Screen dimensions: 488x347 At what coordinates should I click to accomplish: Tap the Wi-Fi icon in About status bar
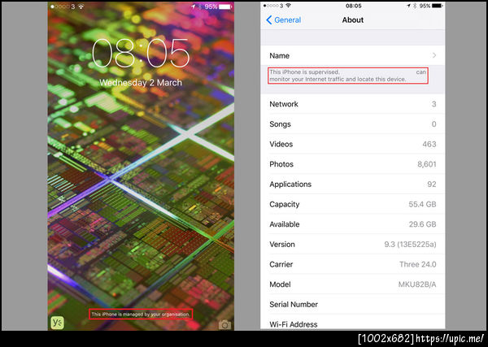point(288,6)
